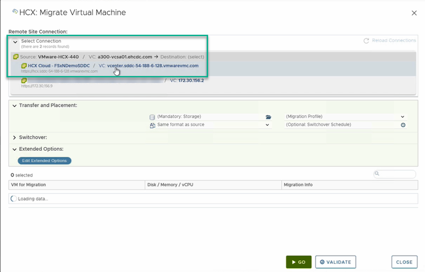Click the Source VMware-HCX-440 site icon

[x=16, y=56]
